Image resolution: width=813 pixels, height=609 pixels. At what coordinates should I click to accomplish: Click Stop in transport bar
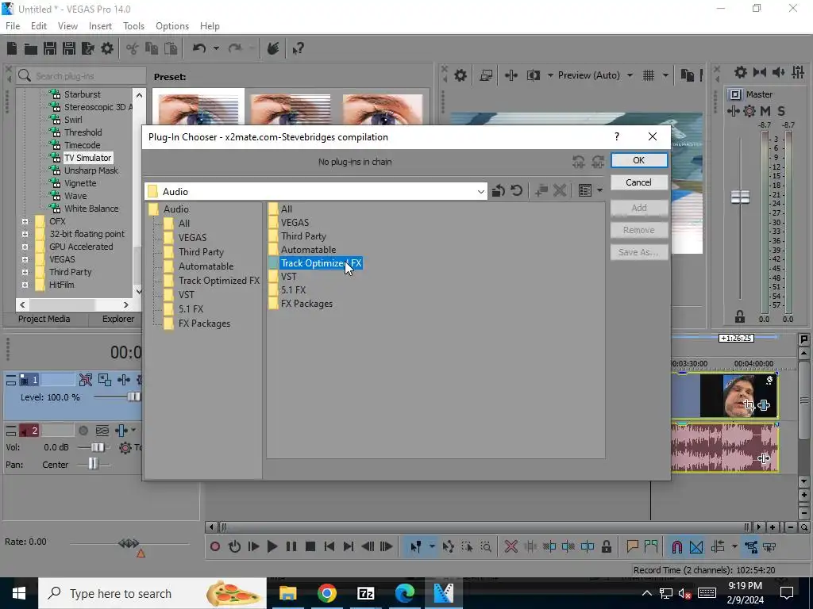[x=310, y=547]
